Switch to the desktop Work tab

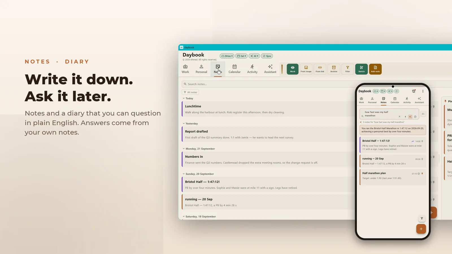(185, 69)
